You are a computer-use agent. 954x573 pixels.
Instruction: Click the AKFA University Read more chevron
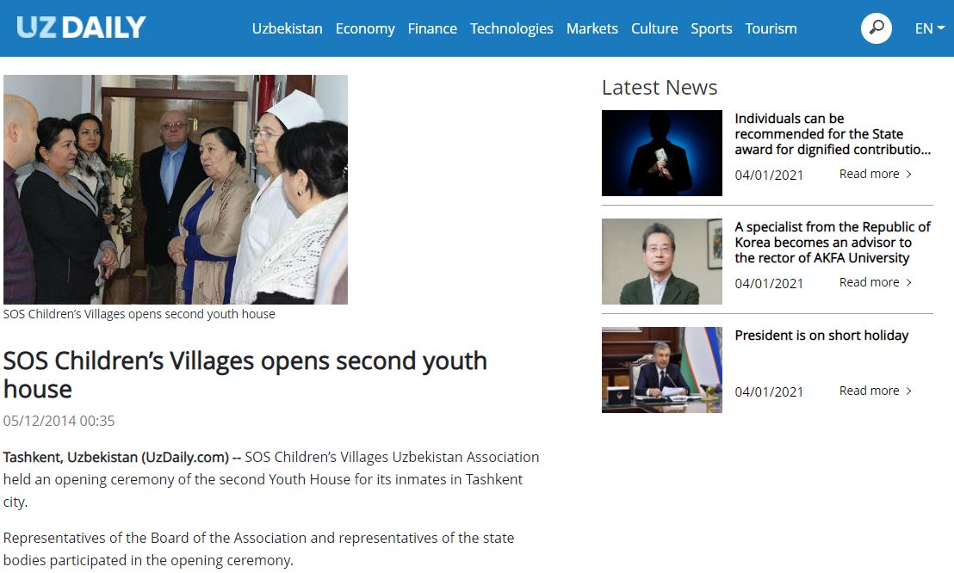pos(909,282)
